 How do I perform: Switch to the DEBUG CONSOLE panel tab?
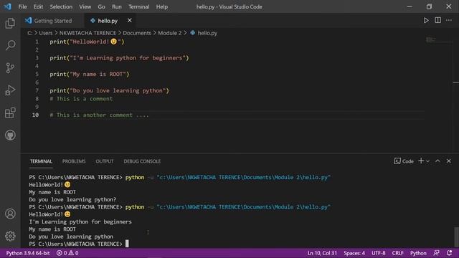coord(142,161)
